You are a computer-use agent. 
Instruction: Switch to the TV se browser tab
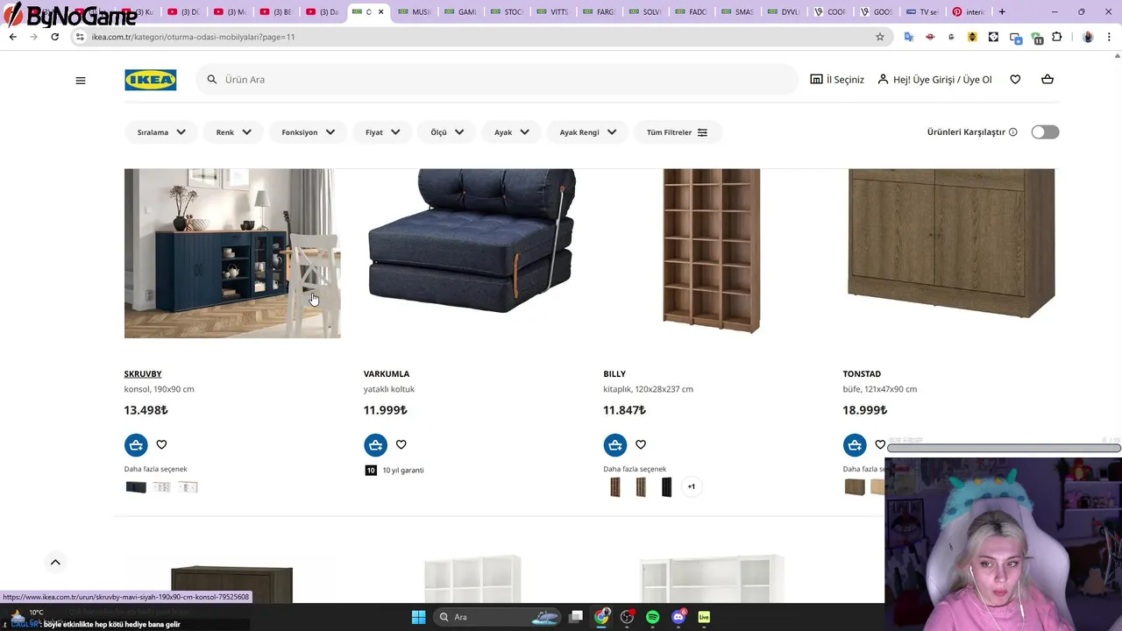tap(921, 12)
